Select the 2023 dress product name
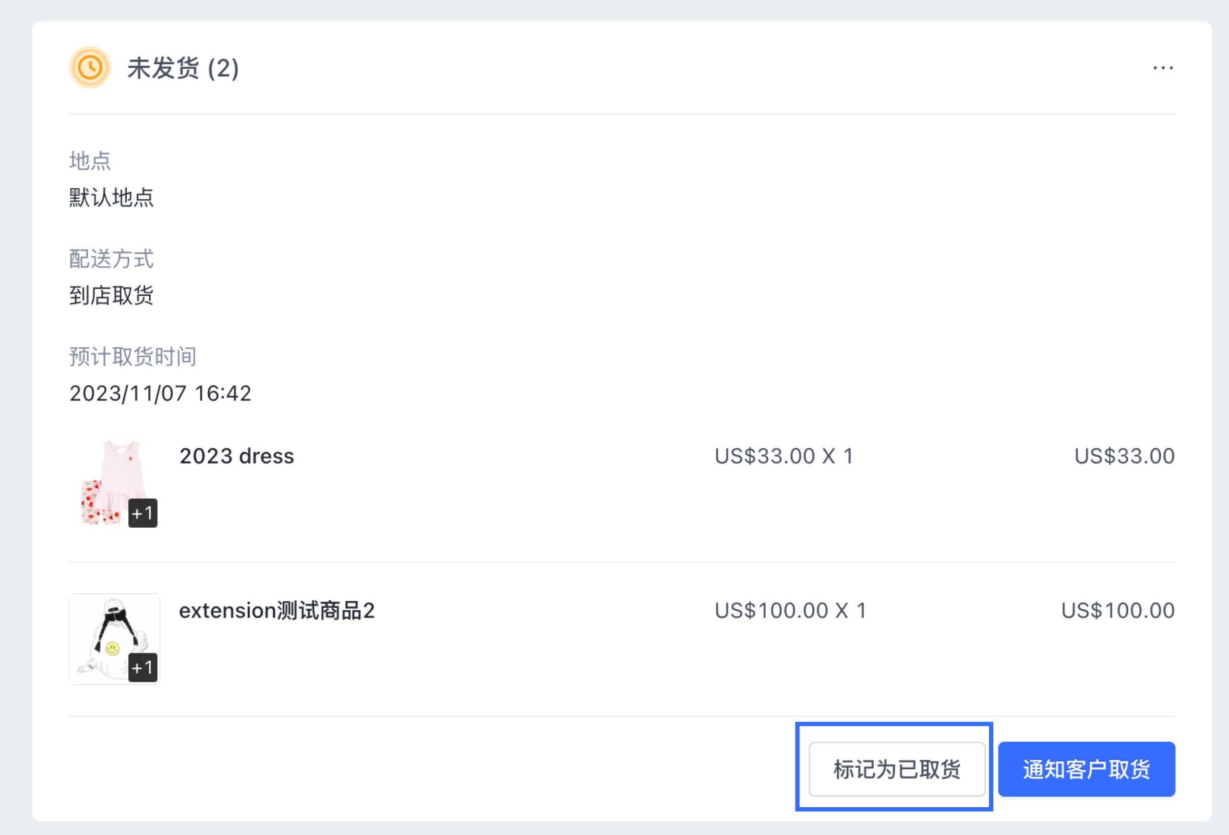Viewport: 1229px width, 835px height. 236,456
